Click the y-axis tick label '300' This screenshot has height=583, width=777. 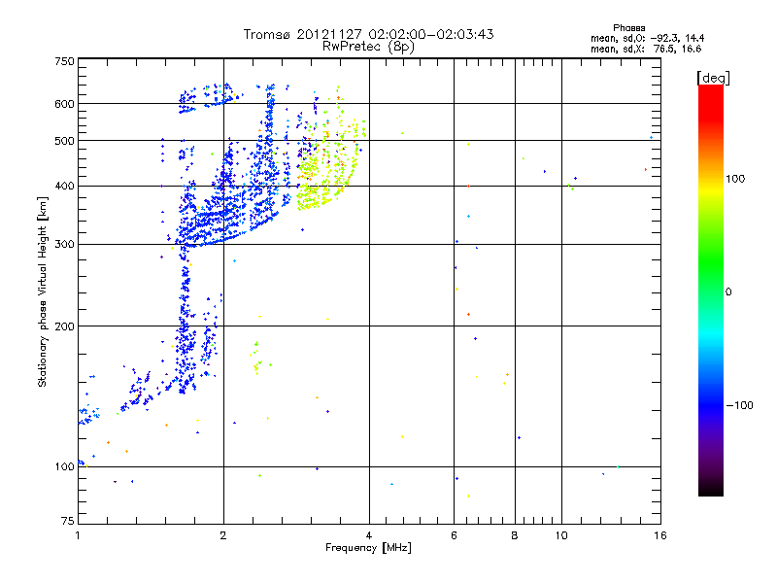click(x=64, y=245)
